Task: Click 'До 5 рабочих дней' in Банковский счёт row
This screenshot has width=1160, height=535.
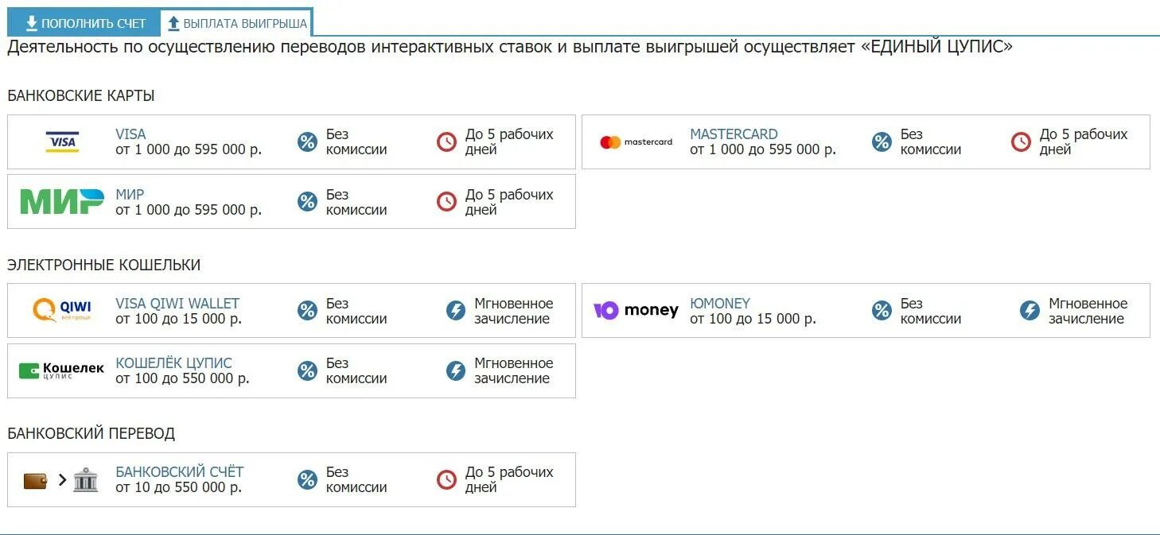Action: coord(509,480)
